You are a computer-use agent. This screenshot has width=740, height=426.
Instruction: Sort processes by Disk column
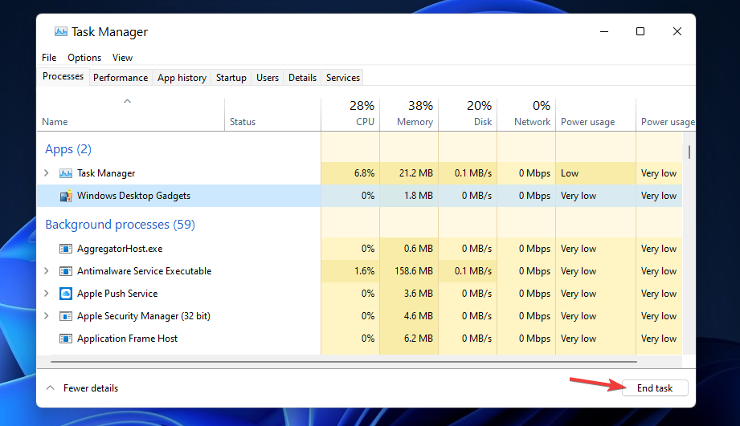pyautogui.click(x=468, y=115)
